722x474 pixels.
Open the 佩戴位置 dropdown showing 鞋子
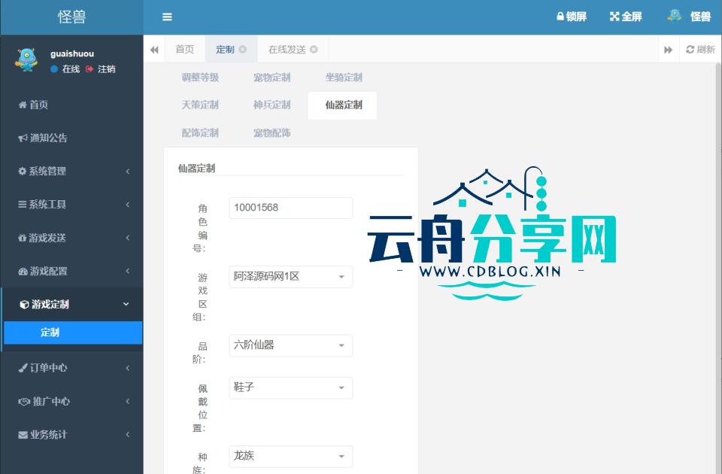(x=291, y=388)
